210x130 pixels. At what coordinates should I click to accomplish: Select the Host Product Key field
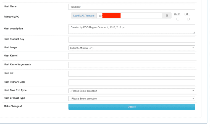(x=132, y=40)
